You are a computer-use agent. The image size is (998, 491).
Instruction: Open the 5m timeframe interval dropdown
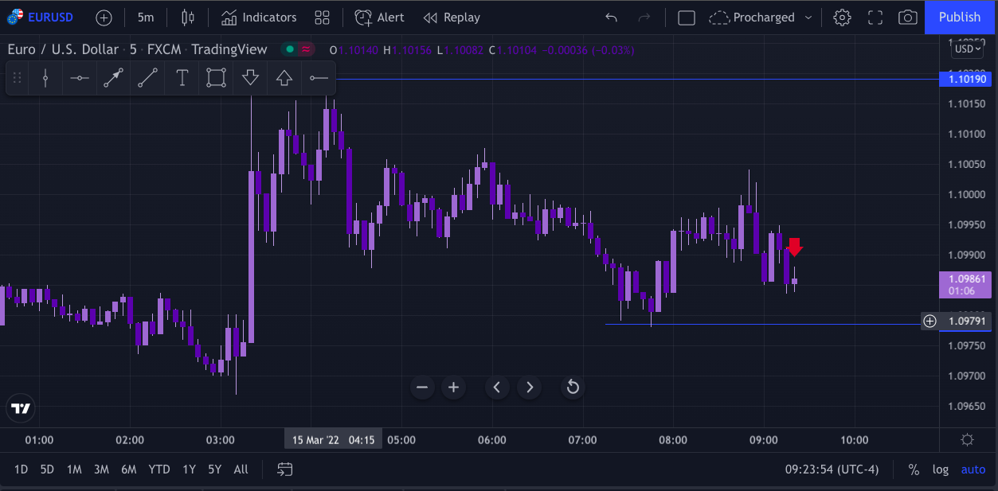(x=146, y=18)
